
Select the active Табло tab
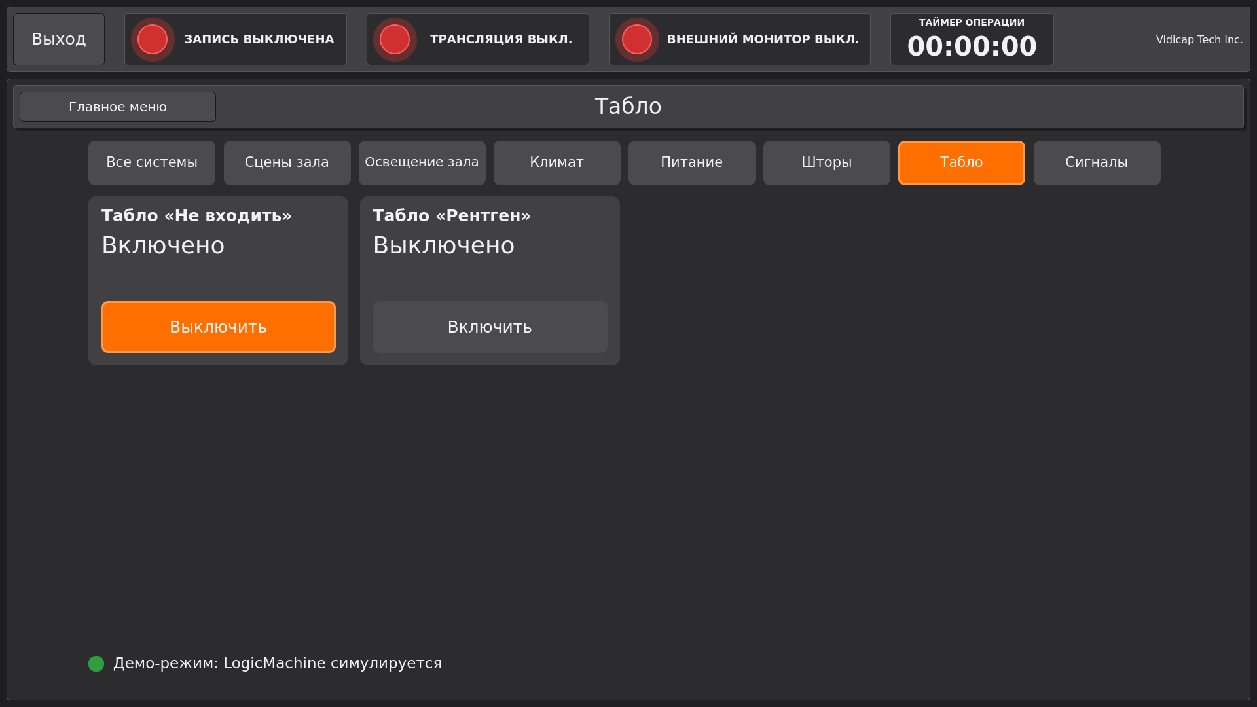coord(961,162)
